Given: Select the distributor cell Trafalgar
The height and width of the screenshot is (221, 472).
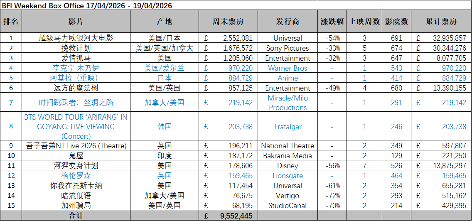Looking at the screenshot, I should pyautogui.click(x=288, y=126).
